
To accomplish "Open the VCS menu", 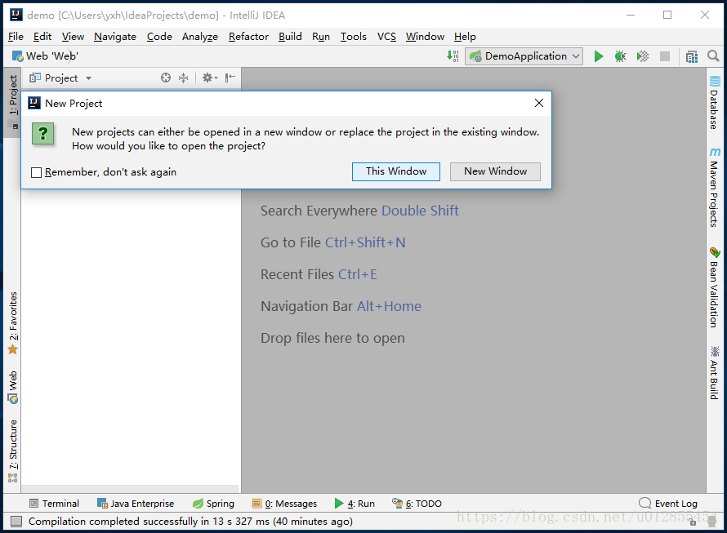I will (x=386, y=37).
